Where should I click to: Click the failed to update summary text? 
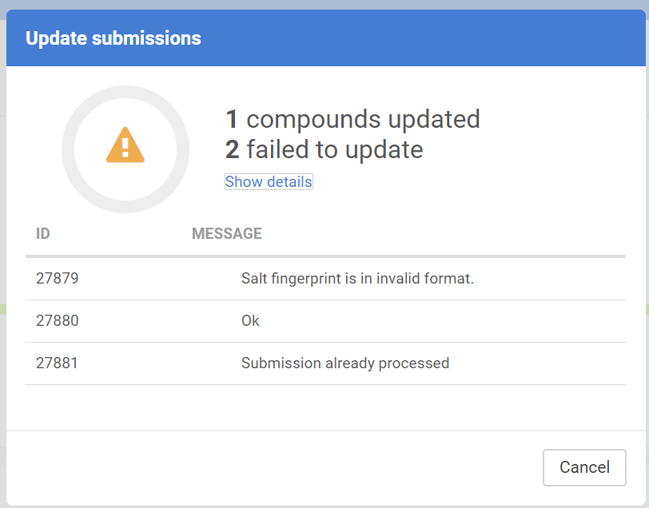[335, 149]
